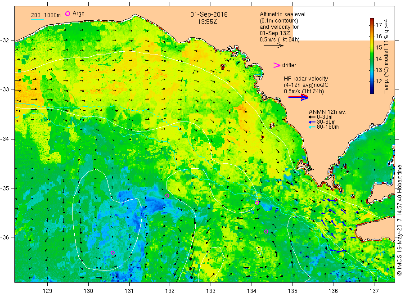
Task: Click the red and blue HF radar arrow
Action: (x=298, y=97)
